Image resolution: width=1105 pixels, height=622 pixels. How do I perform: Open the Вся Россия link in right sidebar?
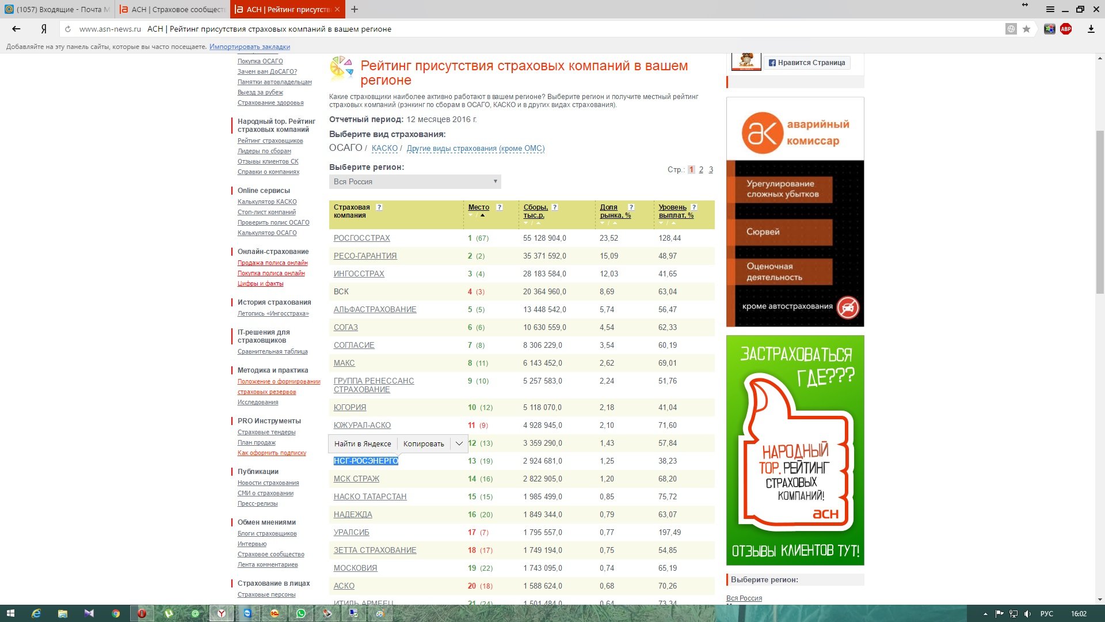click(744, 598)
